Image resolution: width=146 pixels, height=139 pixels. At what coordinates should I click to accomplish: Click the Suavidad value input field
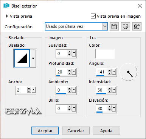(x=62, y=53)
